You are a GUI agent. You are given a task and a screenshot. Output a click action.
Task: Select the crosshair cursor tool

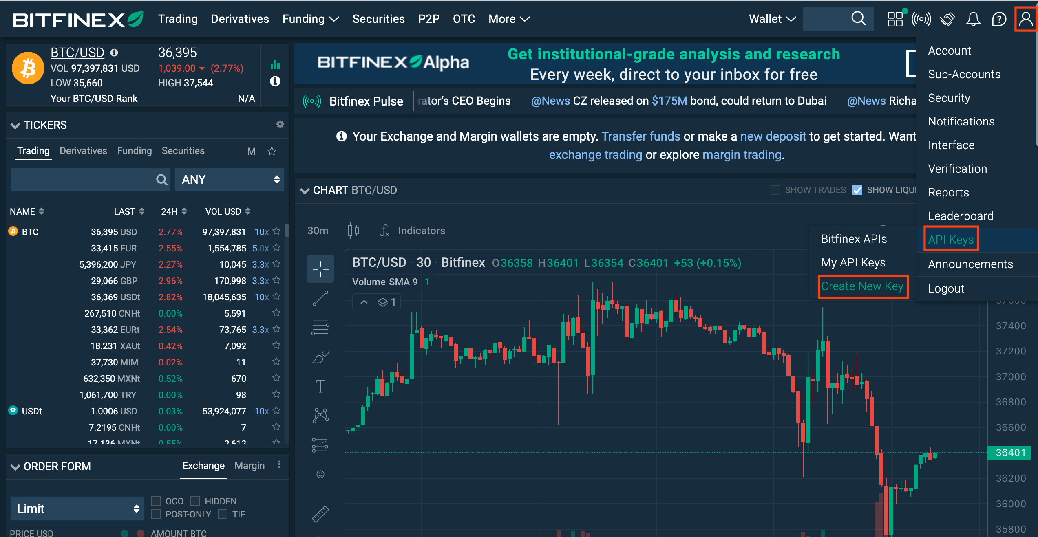click(x=320, y=269)
